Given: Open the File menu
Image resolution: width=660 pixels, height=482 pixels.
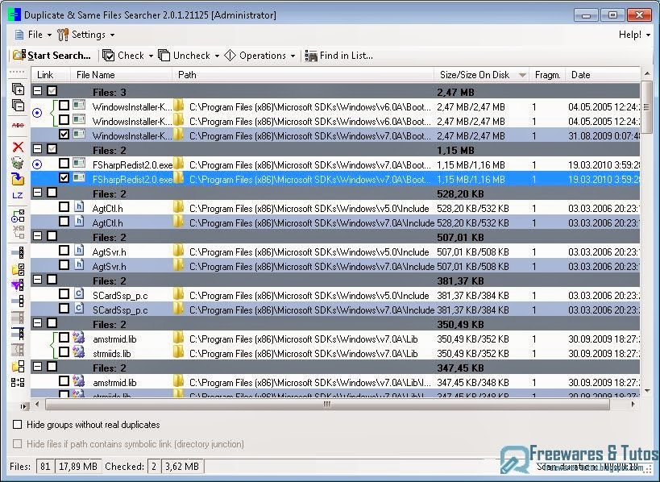Looking at the screenshot, I should point(32,35).
